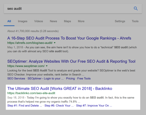This screenshot has height=115, width=146.
Task: Switch to the Videos tab
Action: [x=39, y=21]
